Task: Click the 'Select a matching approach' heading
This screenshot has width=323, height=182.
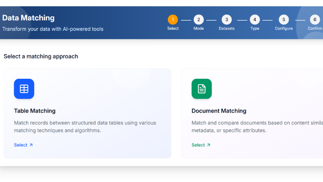Action: (41, 56)
